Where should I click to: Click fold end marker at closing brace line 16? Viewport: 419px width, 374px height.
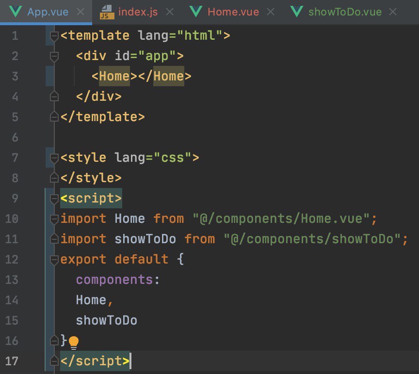54,341
